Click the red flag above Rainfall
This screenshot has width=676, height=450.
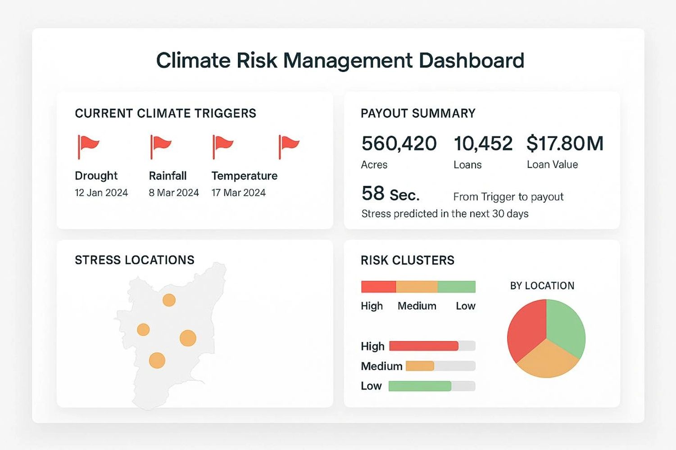pyautogui.click(x=161, y=146)
